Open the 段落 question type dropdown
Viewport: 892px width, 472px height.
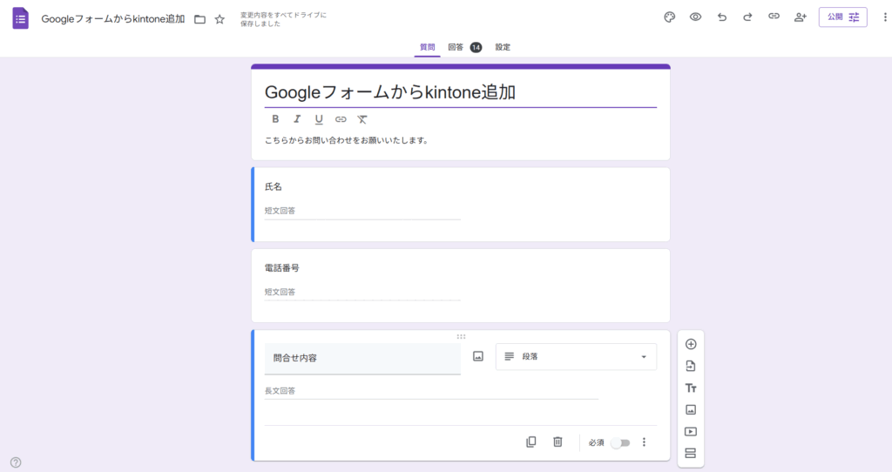click(x=577, y=356)
